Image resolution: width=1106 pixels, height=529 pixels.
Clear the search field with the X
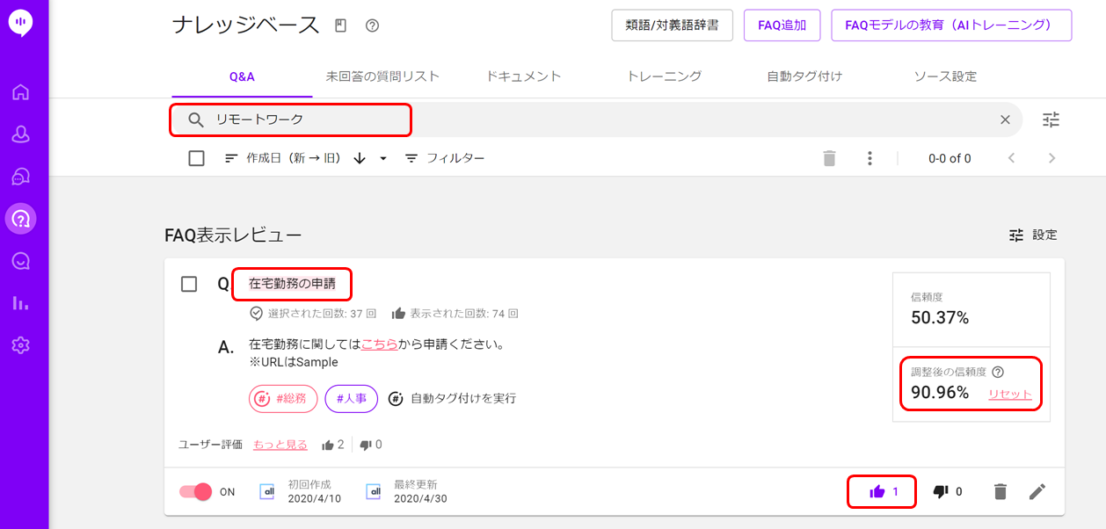(1005, 120)
